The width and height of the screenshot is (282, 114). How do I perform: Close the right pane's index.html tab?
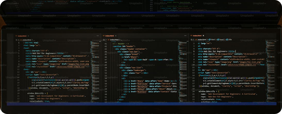click(203, 36)
